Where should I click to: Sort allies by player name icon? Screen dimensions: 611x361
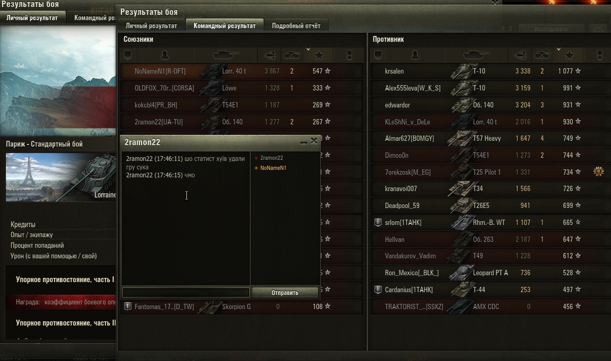tap(164, 55)
